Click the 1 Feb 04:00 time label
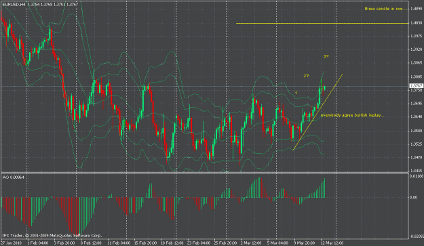The width and height of the screenshot is (424, 246). (38, 243)
